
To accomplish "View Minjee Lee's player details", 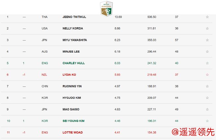I will pyautogui.click(x=71, y=52).
